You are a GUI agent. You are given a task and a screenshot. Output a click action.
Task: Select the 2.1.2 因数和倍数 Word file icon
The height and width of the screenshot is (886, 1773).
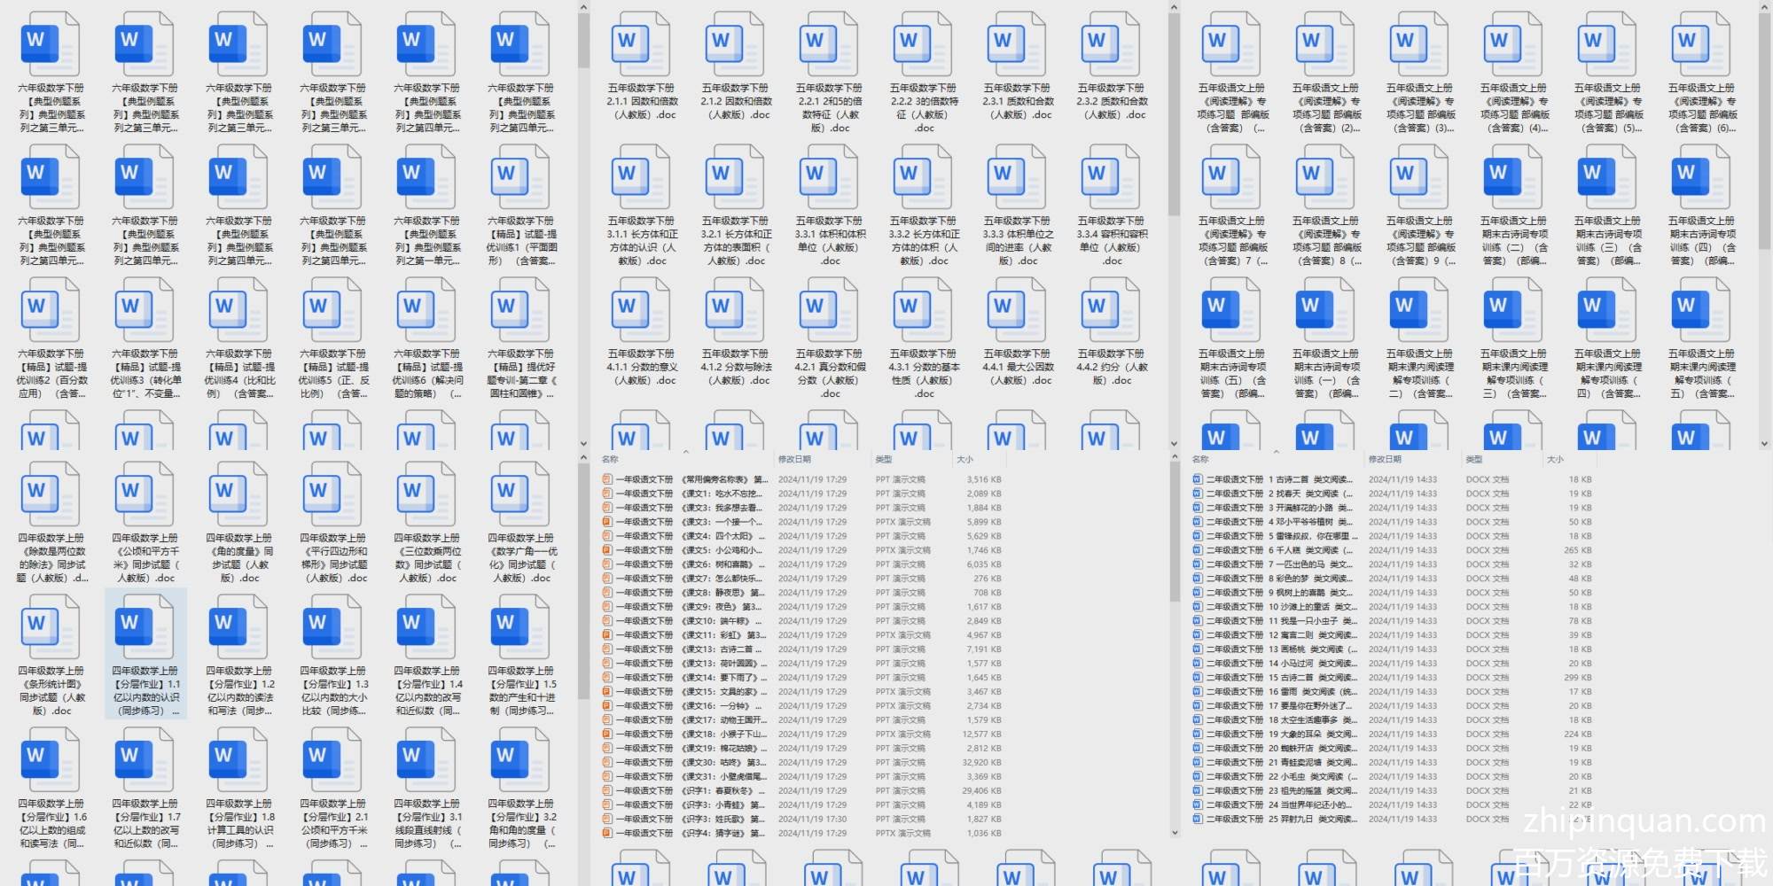tap(735, 45)
